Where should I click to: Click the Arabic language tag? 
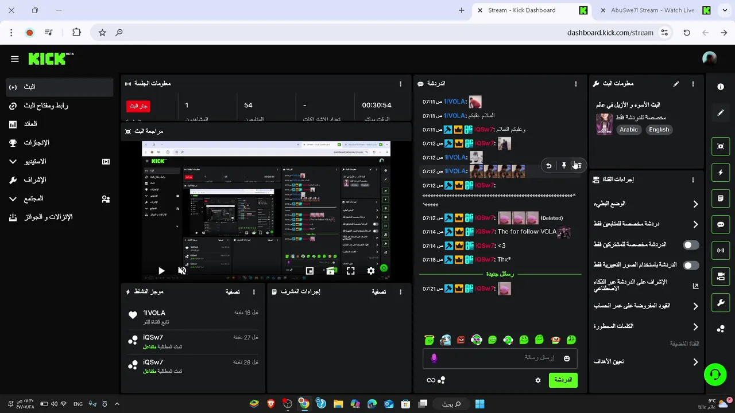(x=629, y=130)
